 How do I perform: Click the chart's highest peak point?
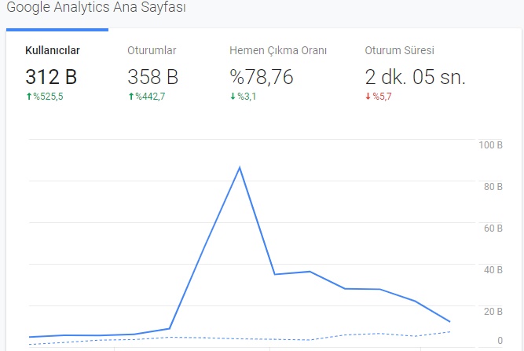239,167
